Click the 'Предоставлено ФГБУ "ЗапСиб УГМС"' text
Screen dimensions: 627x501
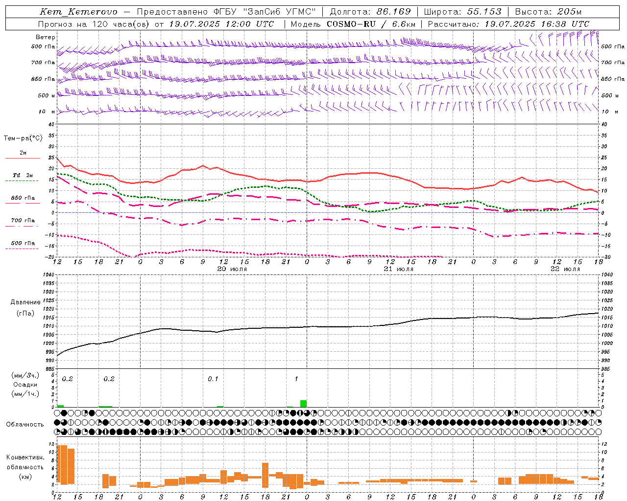[227, 12]
